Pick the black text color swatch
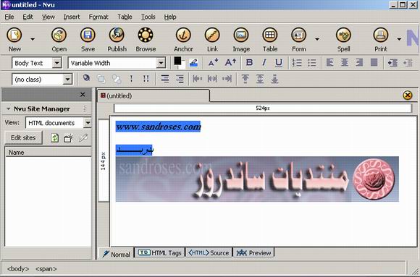This screenshot has height=277, width=420. point(177,61)
